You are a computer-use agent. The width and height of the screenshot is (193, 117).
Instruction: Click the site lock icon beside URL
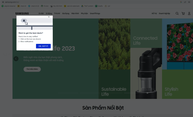(3, 2)
